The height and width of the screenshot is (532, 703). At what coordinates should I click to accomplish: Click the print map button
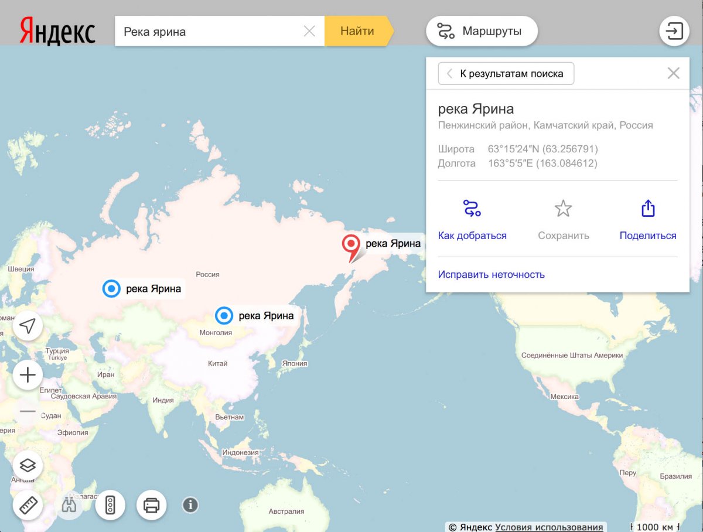pyautogui.click(x=151, y=505)
